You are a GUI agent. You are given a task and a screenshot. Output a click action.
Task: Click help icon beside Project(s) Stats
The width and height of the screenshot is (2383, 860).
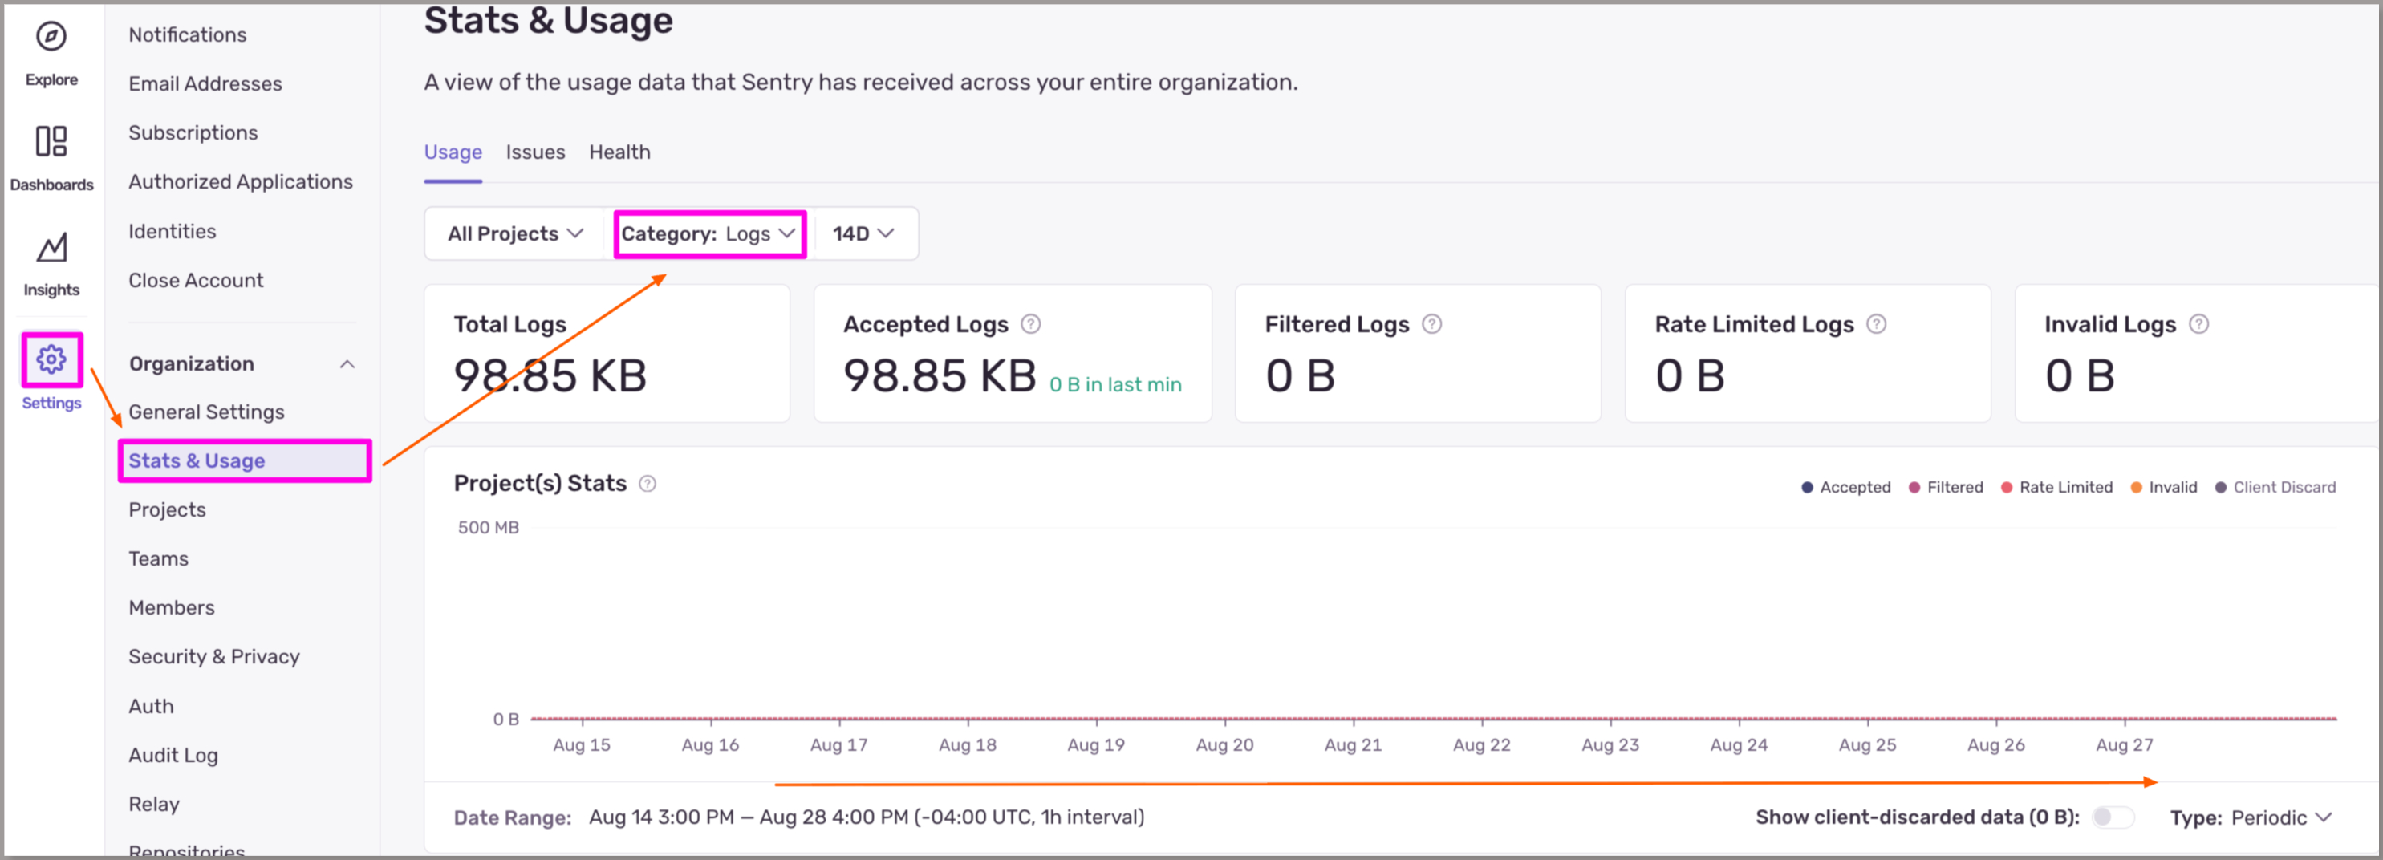click(x=648, y=484)
